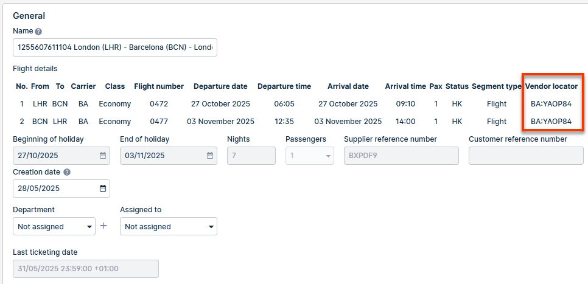Click the Nights field

(x=251, y=156)
